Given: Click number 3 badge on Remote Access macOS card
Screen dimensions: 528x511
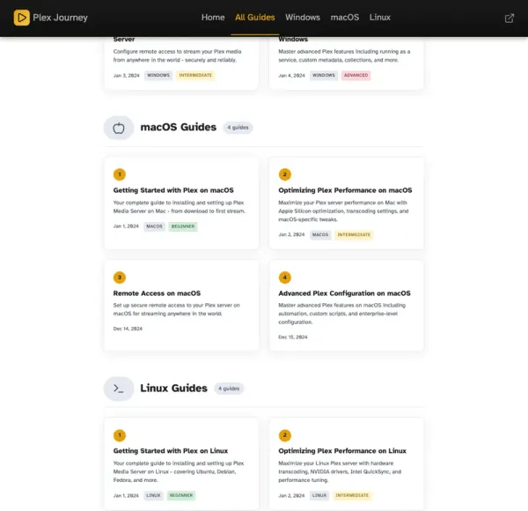Looking at the screenshot, I should 120,278.
